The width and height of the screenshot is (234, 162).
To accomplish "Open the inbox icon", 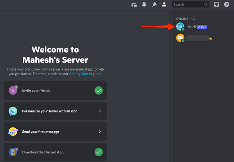I will pyautogui.click(x=216, y=4).
